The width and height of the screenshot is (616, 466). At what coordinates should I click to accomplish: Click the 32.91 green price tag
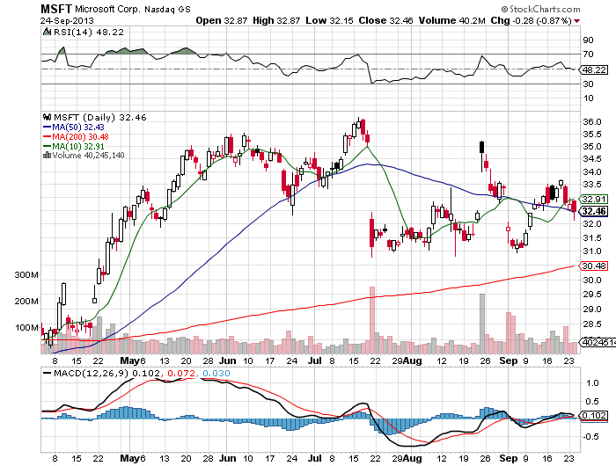594,200
